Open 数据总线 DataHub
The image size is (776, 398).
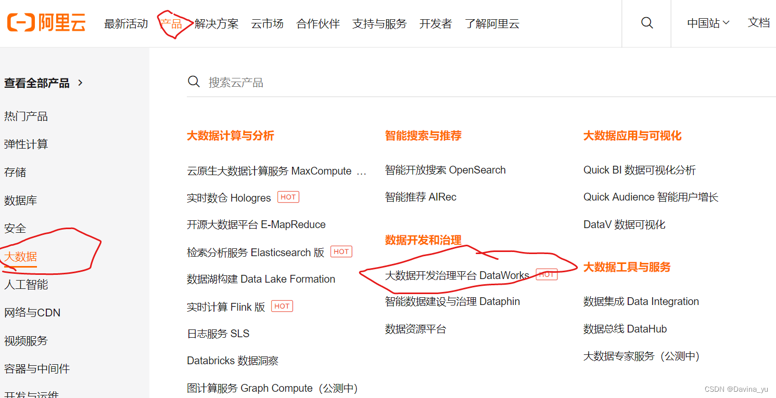(625, 329)
